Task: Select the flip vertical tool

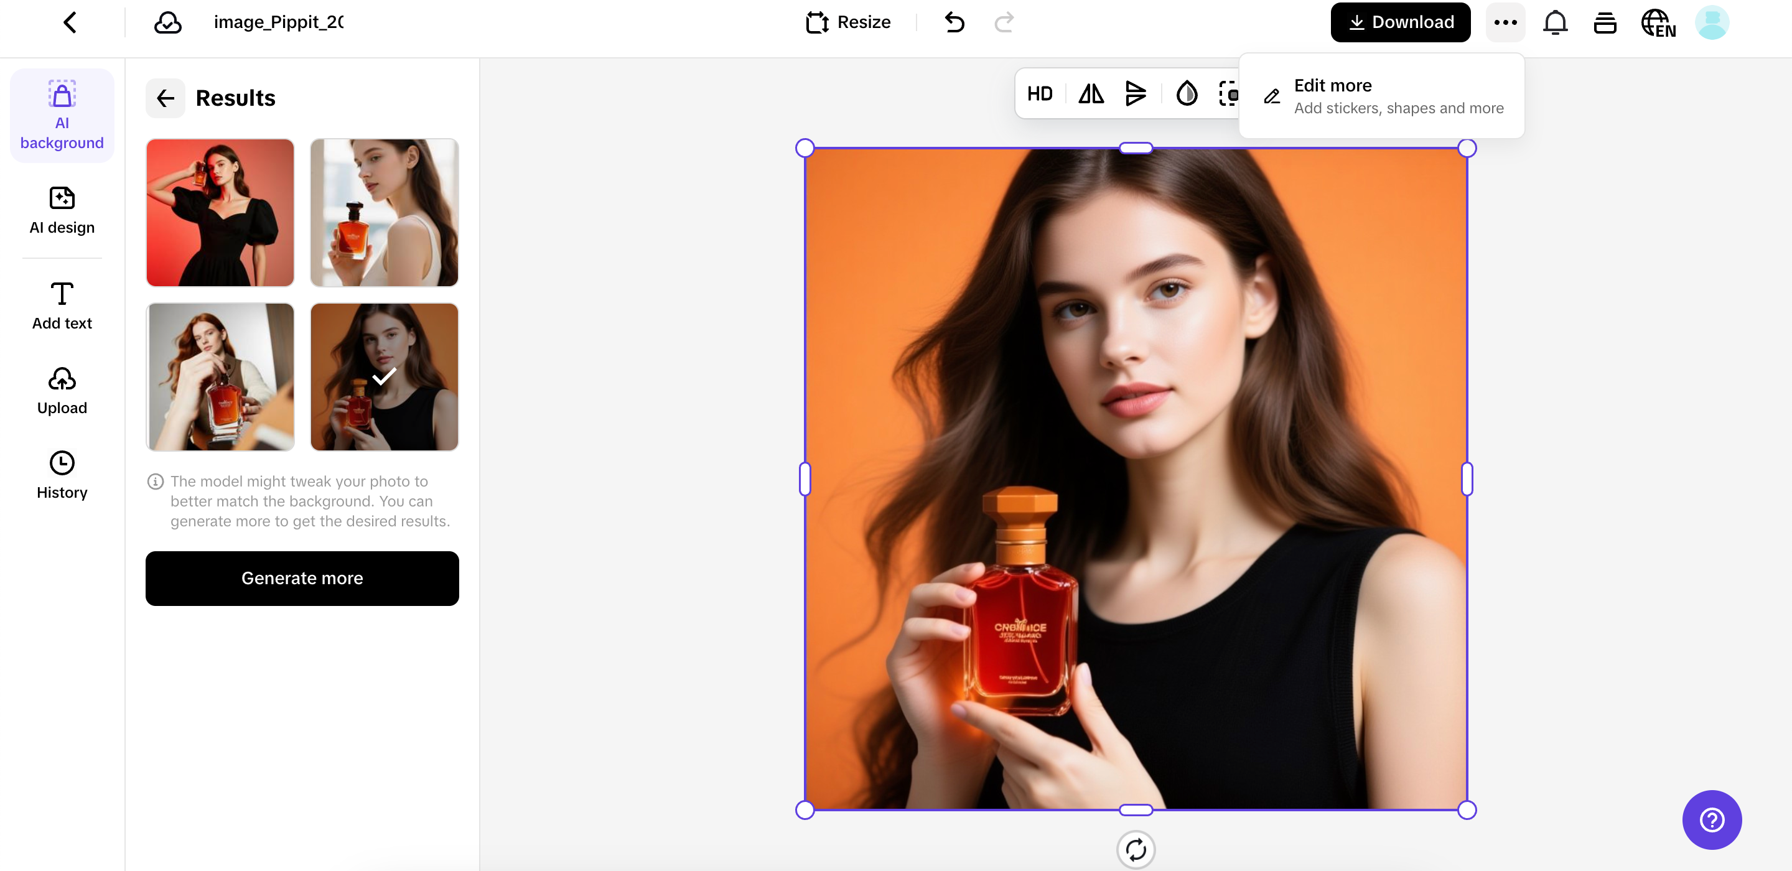Action: 1136,93
